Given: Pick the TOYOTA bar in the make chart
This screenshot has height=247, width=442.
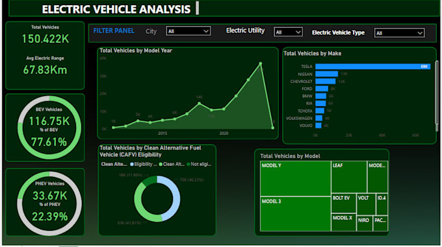Looking at the screenshot, I should [x=320, y=111].
